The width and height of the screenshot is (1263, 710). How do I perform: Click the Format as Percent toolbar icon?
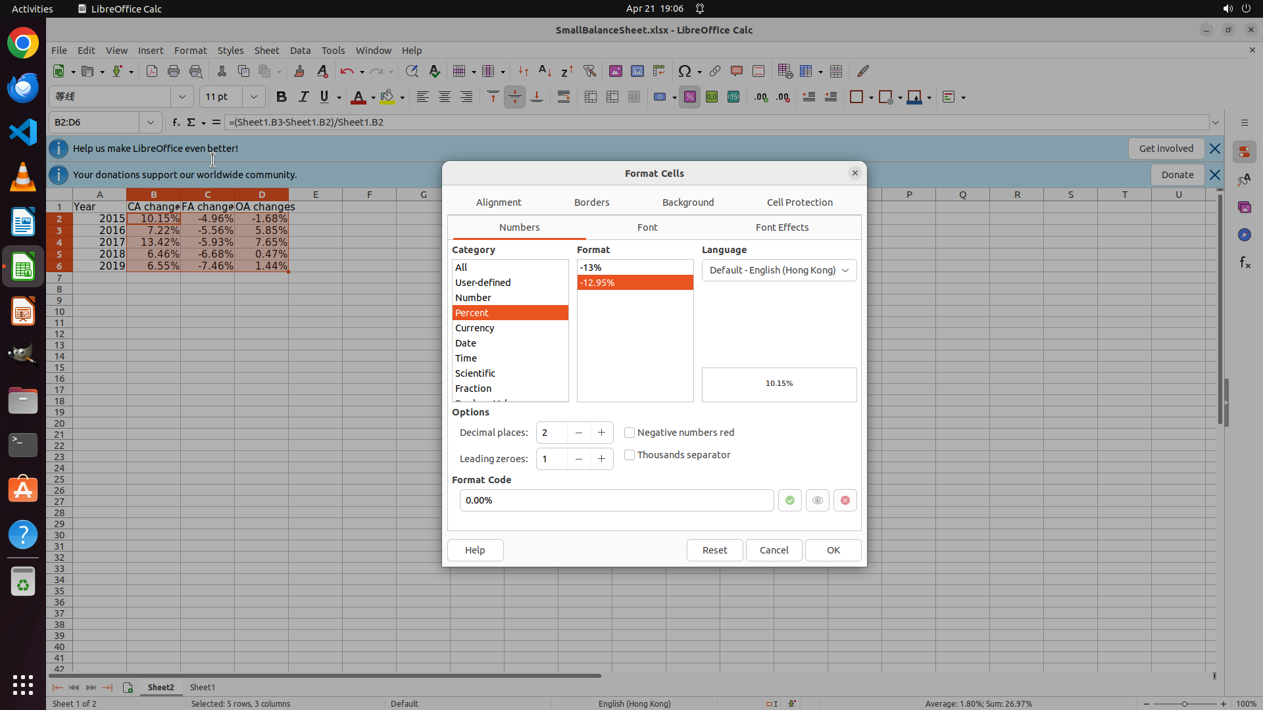coord(689,97)
